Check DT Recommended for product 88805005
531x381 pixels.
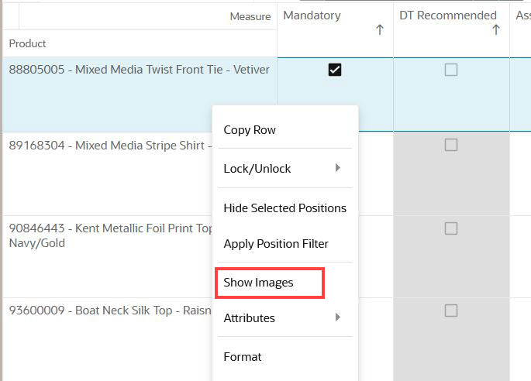450,70
